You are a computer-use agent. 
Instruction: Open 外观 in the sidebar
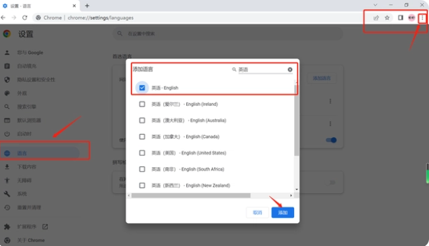tap(22, 93)
